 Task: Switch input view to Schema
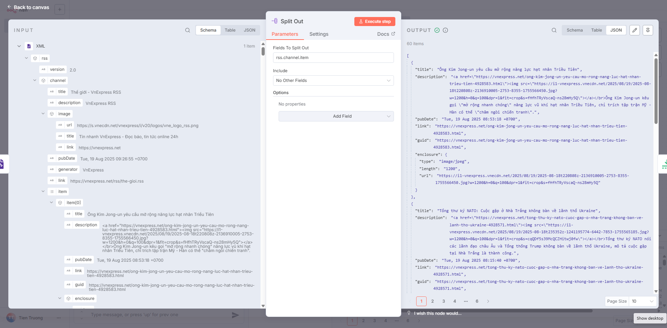208,30
